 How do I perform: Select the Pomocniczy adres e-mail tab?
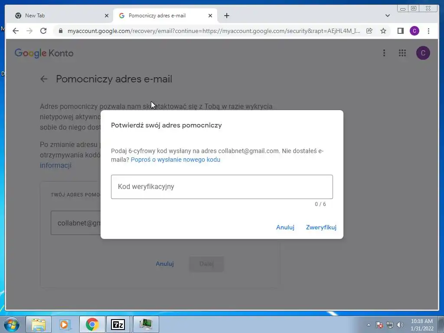tap(165, 16)
